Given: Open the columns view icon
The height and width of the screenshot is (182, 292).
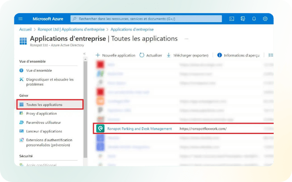Looking at the screenshot, I should (x=271, y=55).
